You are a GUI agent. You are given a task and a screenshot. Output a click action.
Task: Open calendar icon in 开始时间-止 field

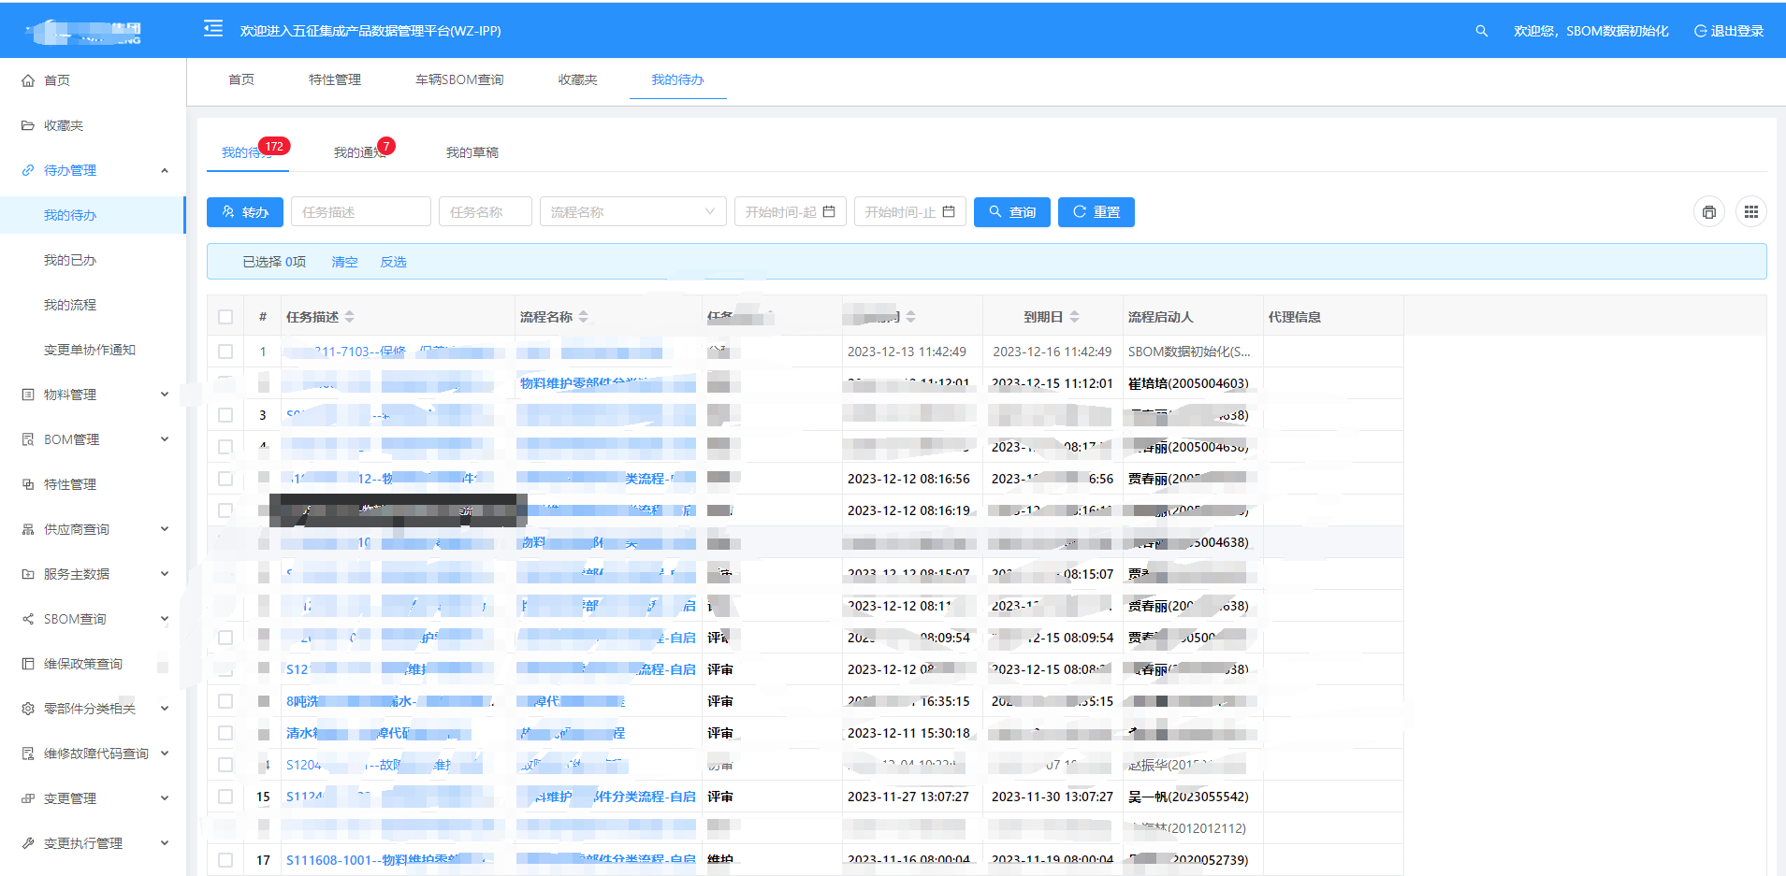[949, 212]
